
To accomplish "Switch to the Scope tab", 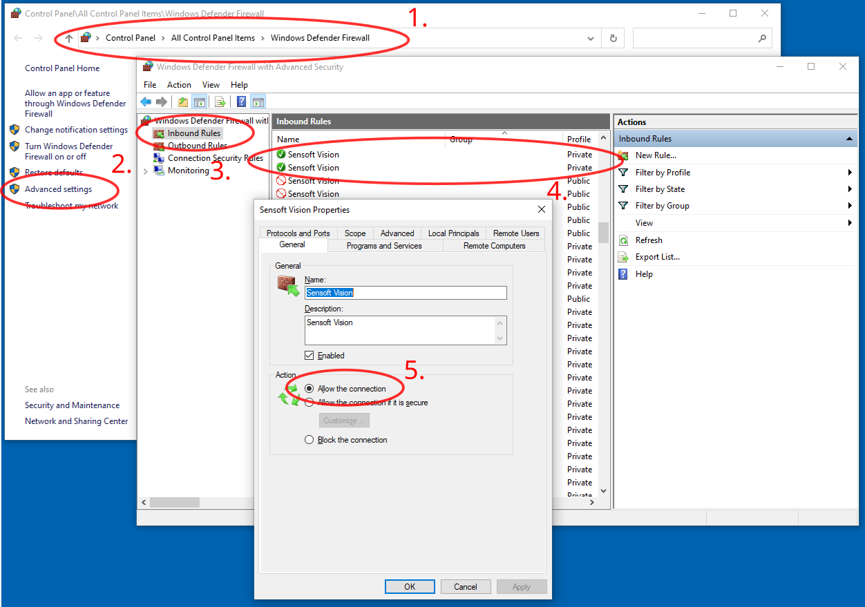I will tap(355, 233).
